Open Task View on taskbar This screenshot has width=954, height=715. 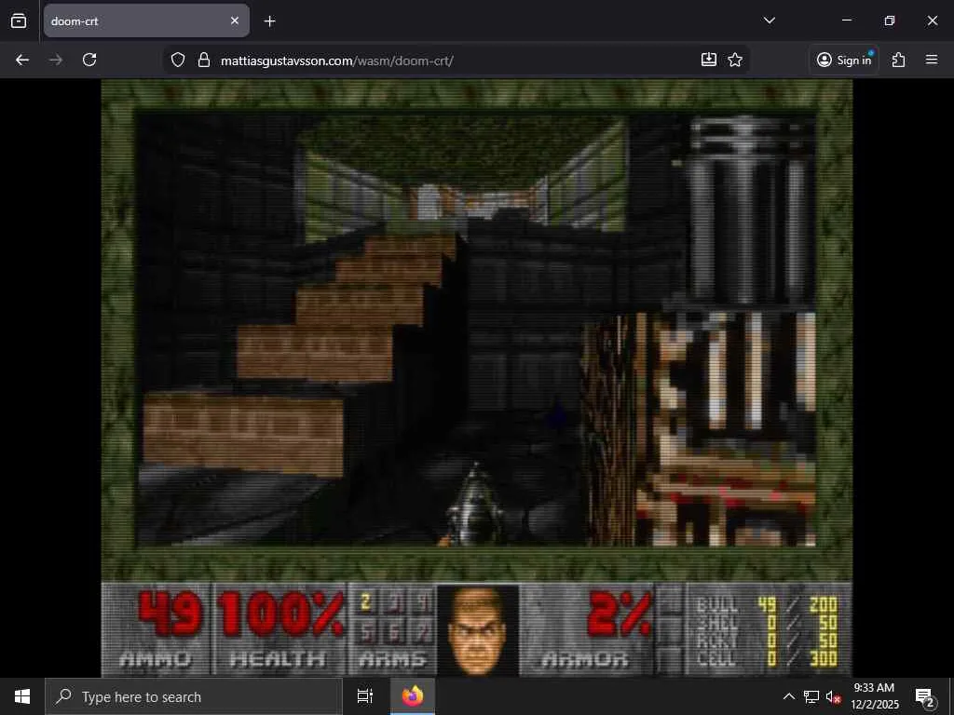365,696
